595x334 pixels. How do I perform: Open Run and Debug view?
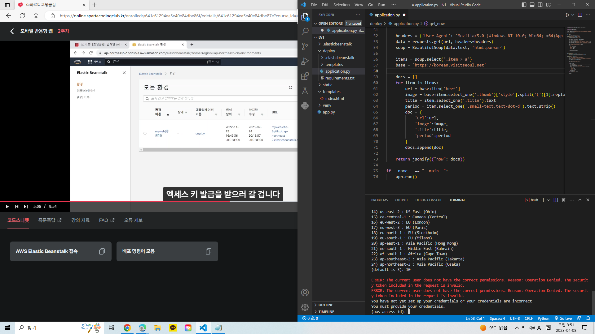point(305,61)
